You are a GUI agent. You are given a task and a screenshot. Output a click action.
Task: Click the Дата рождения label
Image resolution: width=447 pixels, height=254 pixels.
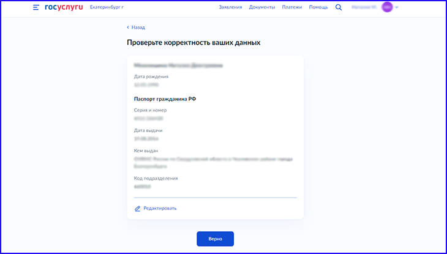(x=151, y=77)
